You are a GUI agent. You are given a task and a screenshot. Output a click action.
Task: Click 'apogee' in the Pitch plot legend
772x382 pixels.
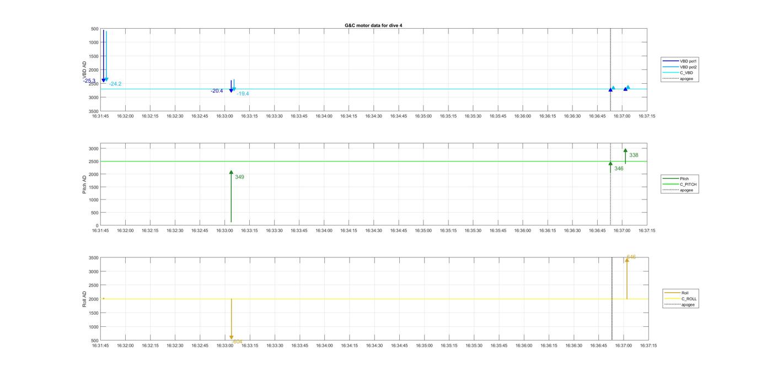pos(678,190)
